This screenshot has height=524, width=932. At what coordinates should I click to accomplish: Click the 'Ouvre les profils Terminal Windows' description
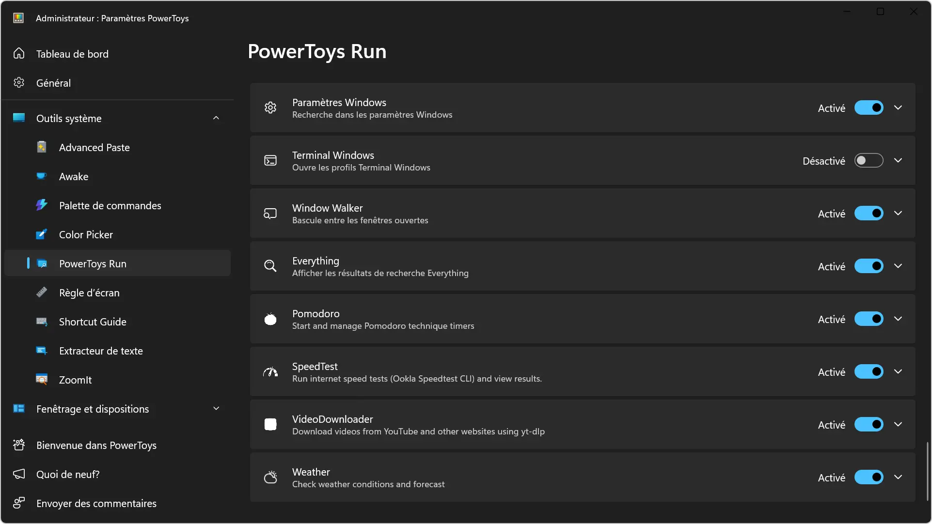click(361, 168)
